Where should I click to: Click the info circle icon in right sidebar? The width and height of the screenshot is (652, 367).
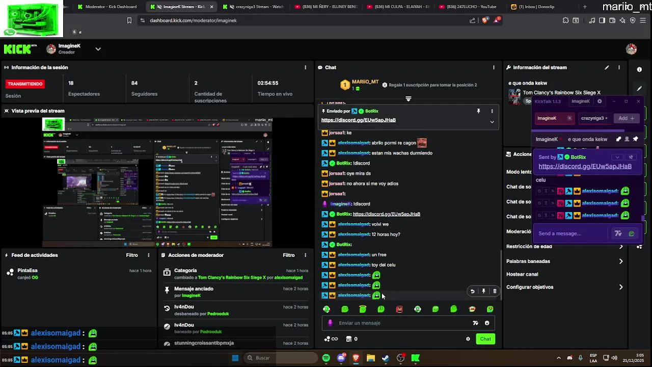click(x=639, y=69)
